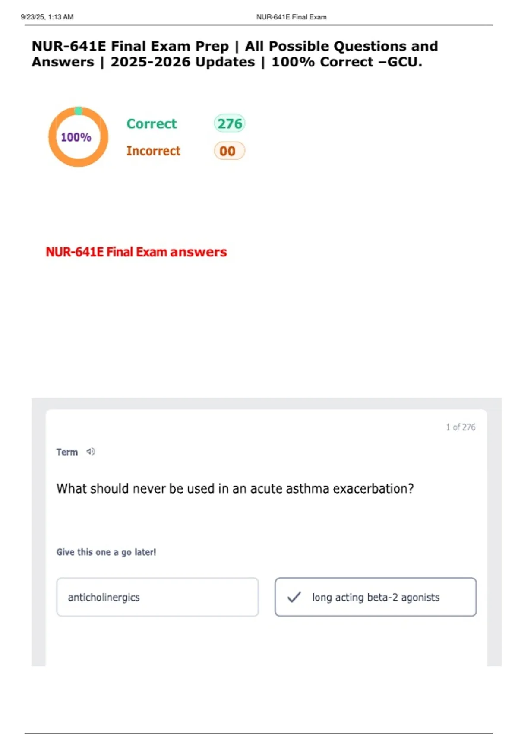
Task: Click the Incorrect label
Action: pos(153,151)
